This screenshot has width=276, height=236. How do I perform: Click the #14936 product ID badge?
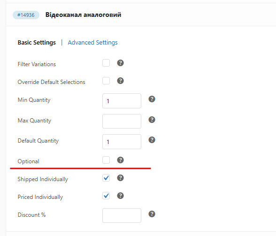click(x=26, y=15)
